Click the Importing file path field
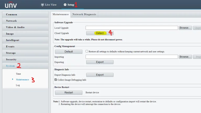 (x=132, y=57)
